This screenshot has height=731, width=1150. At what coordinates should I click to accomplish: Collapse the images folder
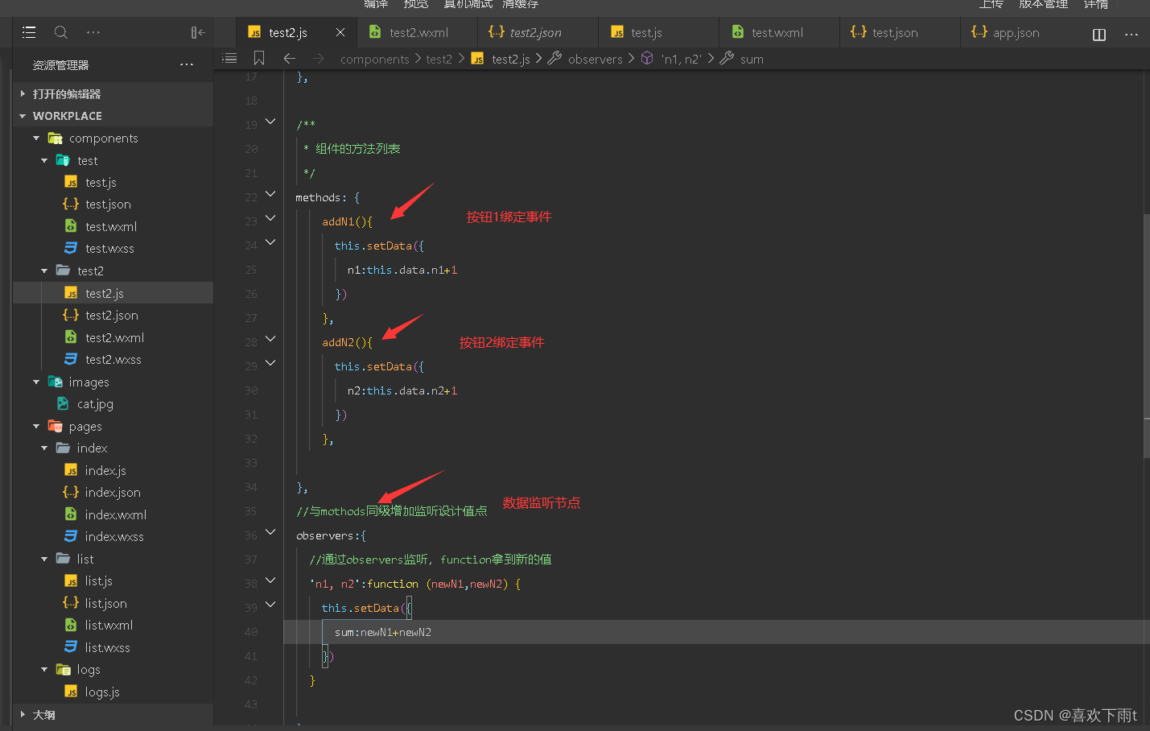pyautogui.click(x=36, y=382)
